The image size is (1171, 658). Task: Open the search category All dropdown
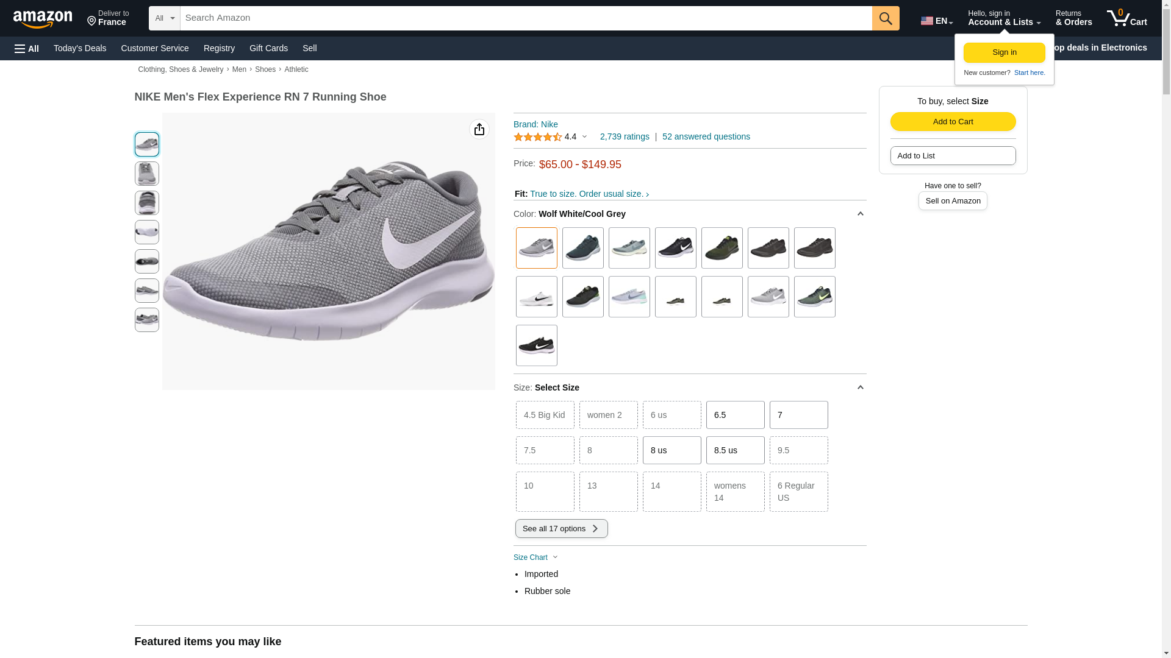pos(164,18)
